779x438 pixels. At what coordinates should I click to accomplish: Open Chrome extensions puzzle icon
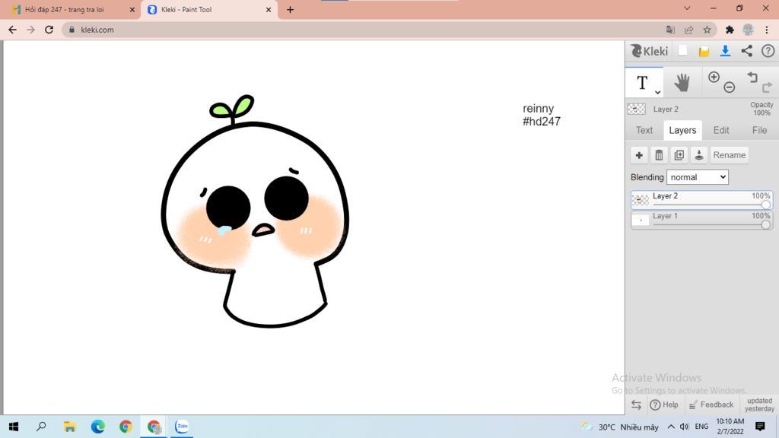(x=730, y=30)
